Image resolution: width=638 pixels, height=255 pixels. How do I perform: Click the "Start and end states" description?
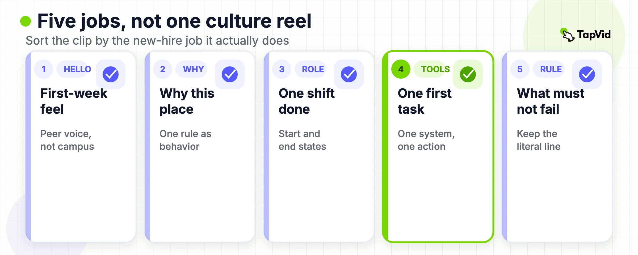coord(302,140)
